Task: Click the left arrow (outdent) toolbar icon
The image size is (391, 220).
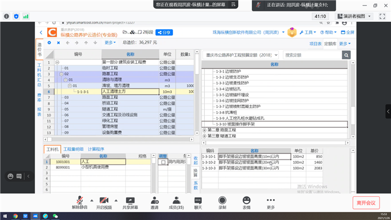Action: coord(68,43)
